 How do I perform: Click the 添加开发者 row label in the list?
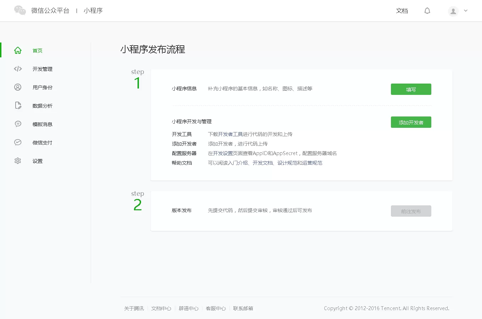(184, 144)
